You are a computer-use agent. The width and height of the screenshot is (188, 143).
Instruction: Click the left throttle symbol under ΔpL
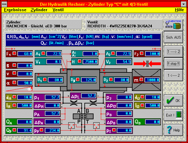click(x=74, y=103)
